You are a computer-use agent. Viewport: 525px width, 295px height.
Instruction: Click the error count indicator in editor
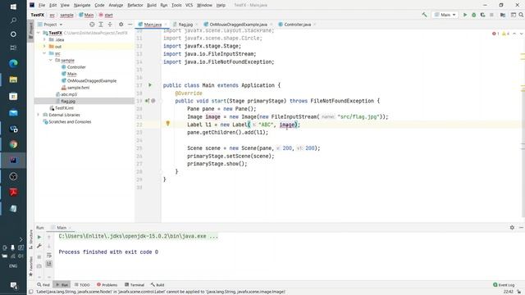(495, 34)
